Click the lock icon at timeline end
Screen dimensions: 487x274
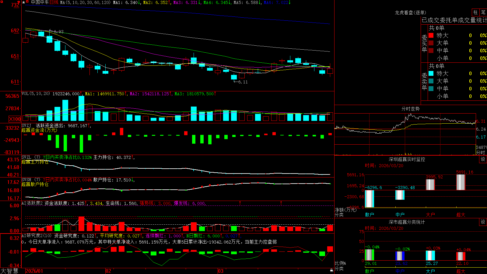(x=332, y=270)
